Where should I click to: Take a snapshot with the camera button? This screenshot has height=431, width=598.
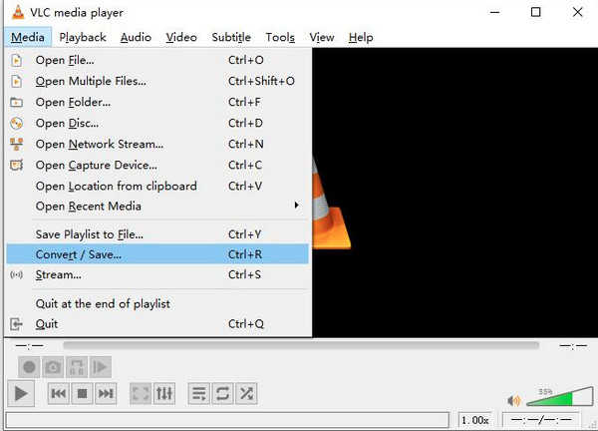[53, 367]
